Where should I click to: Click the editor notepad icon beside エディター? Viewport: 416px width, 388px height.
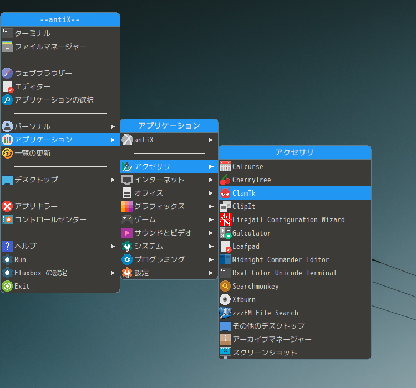tap(7, 86)
